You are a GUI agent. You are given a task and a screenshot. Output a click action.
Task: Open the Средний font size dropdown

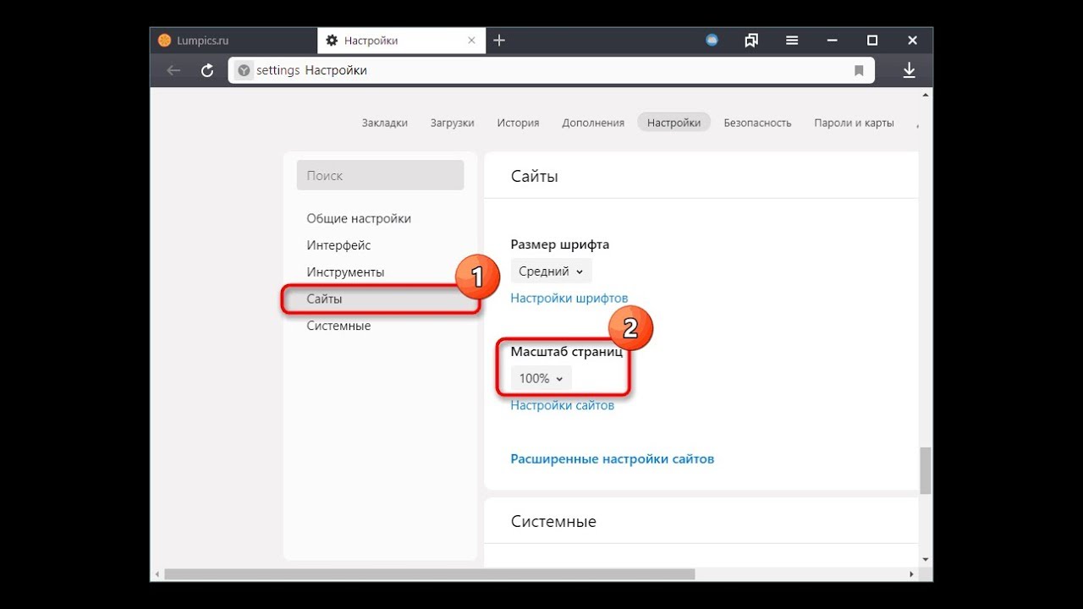click(x=551, y=272)
